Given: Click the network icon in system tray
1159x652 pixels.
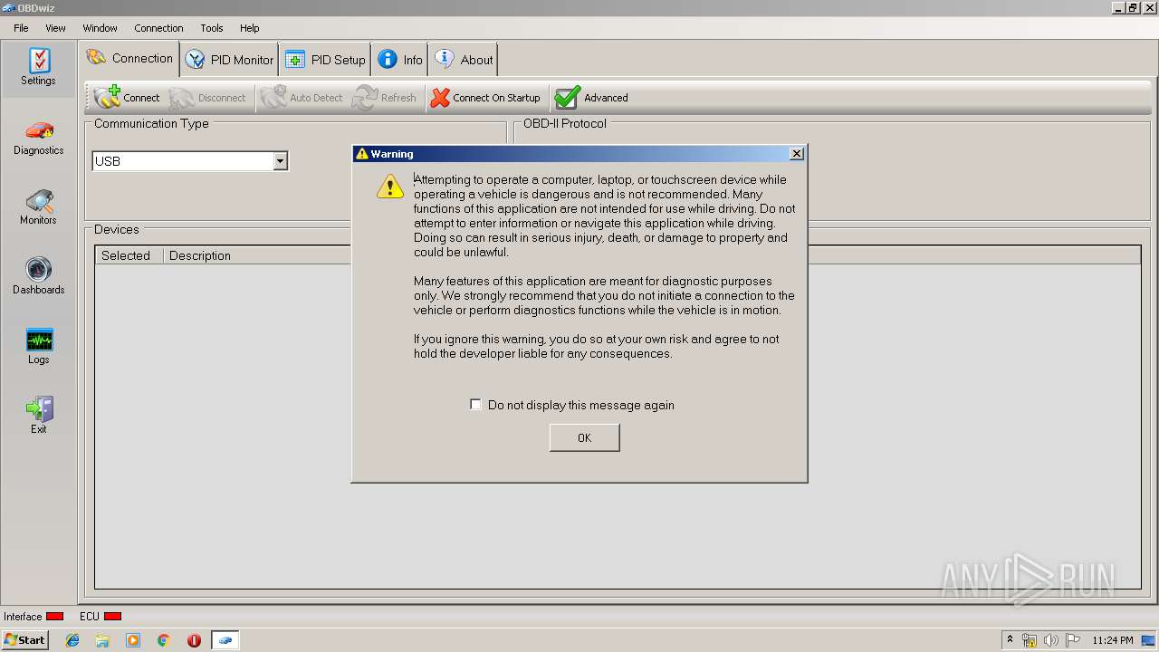Looking at the screenshot, I should pyautogui.click(x=1030, y=640).
